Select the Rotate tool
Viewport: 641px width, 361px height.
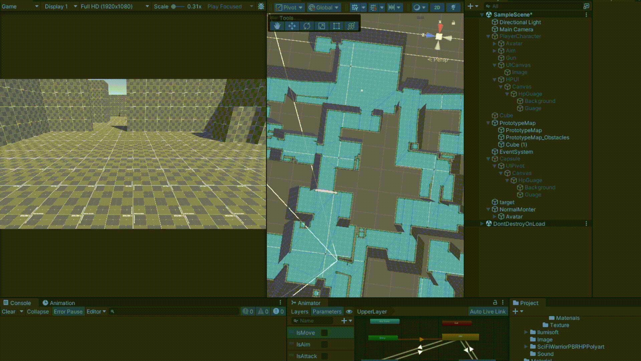pyautogui.click(x=307, y=26)
